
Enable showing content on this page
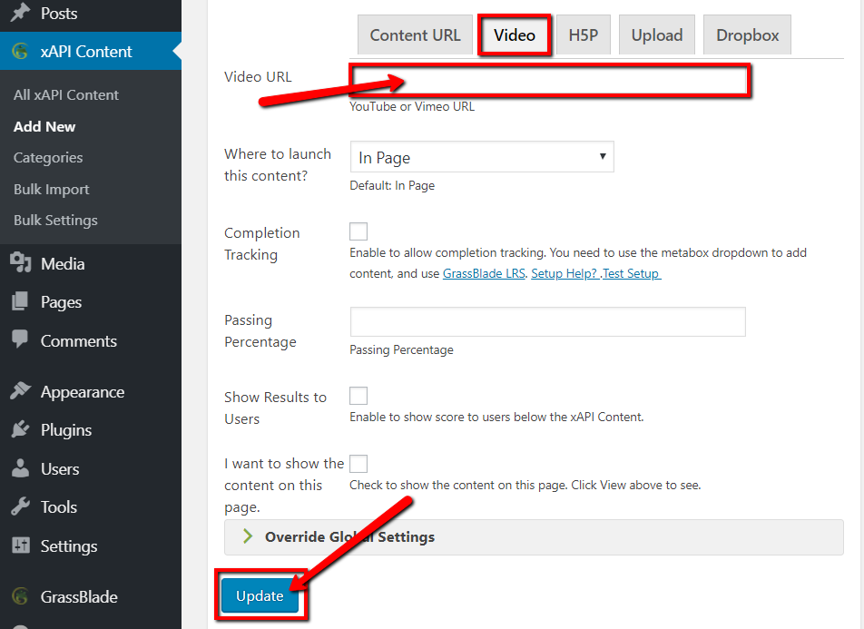(358, 463)
